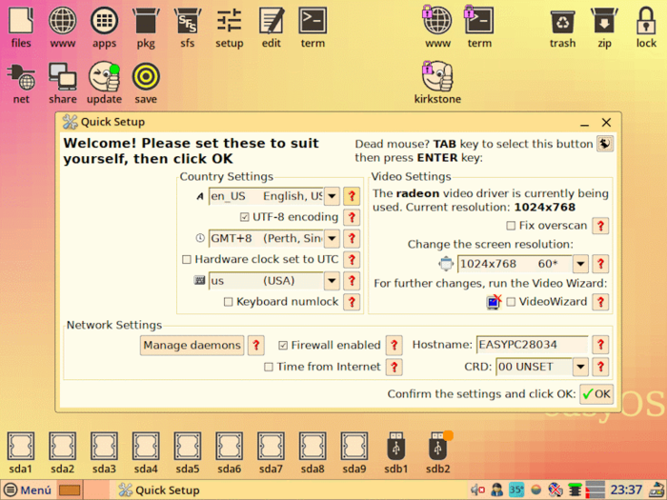This screenshot has width=667, height=500.
Task: Click help icon next to Fix overscan
Action: 600,226
